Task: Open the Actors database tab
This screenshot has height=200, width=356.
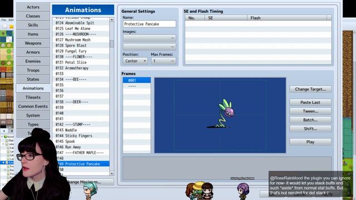Action: pos(33,7)
